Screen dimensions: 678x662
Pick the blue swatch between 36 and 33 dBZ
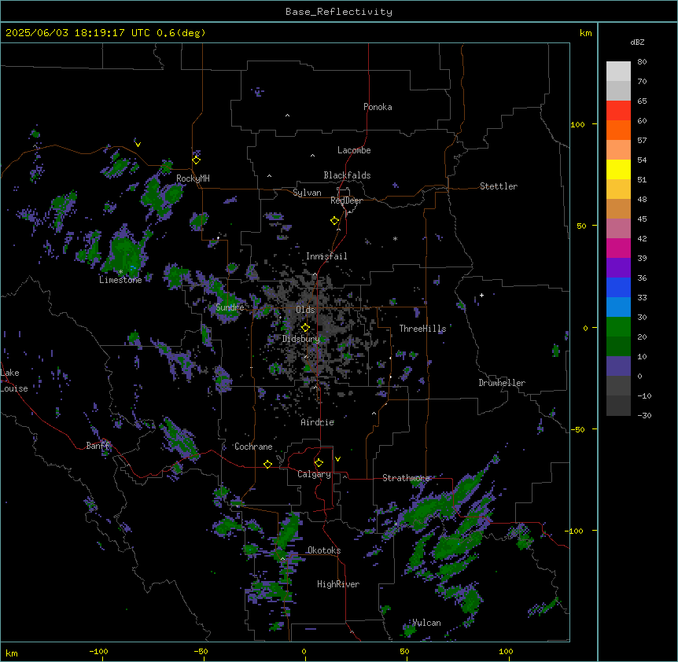click(618, 288)
